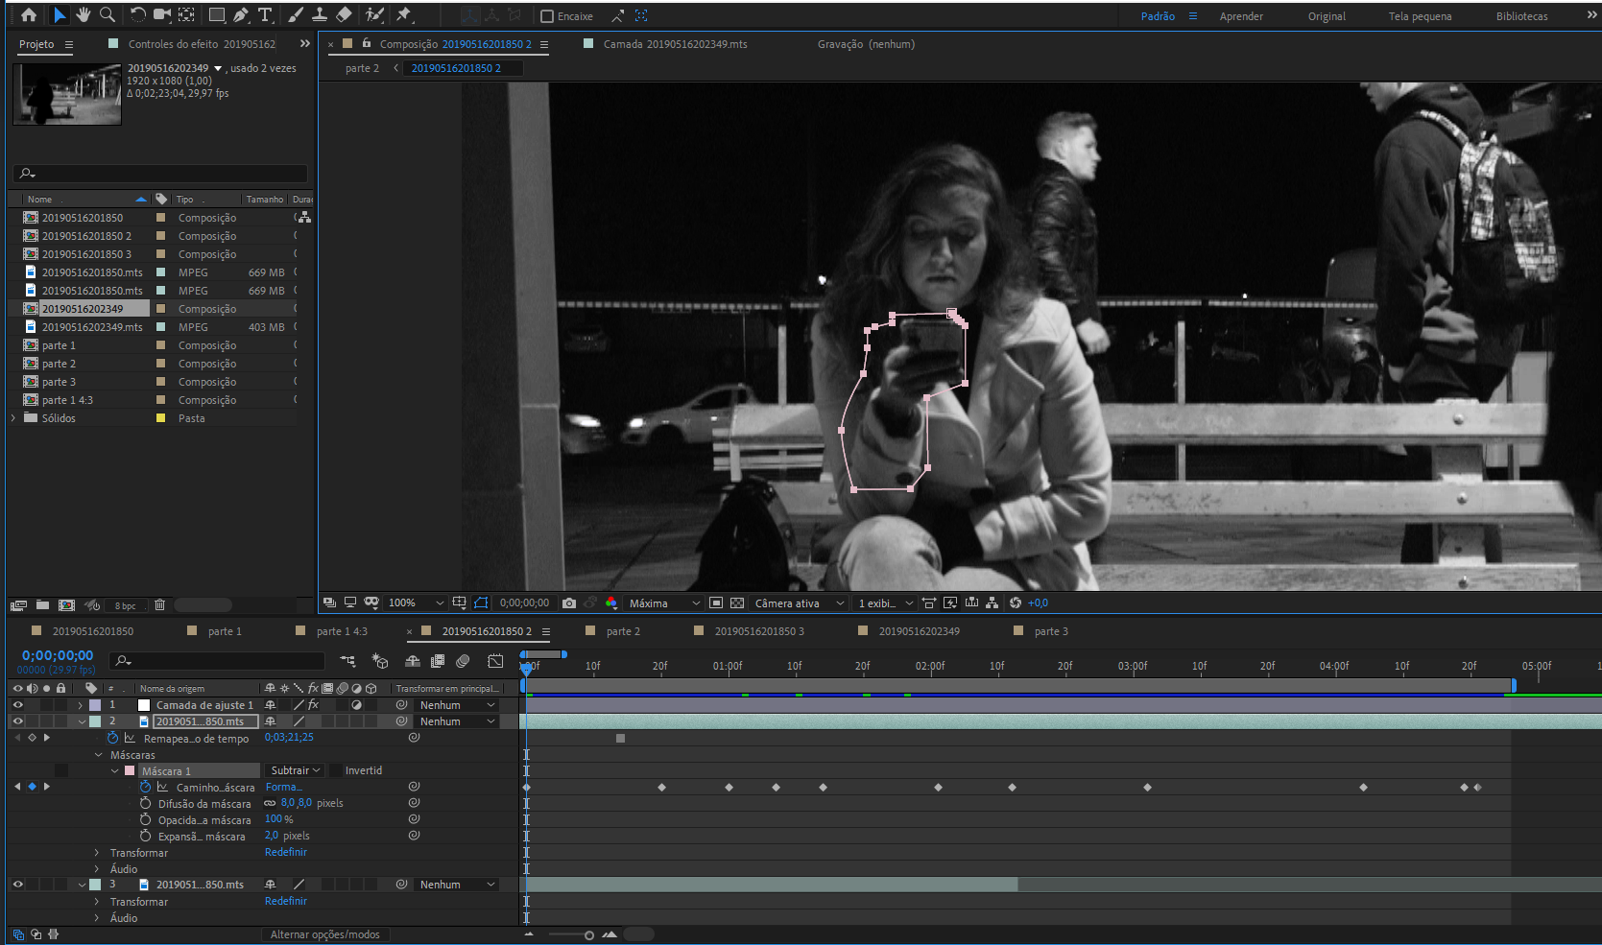Screen dimensions: 1602x945
Task: Open the Controles do efeito panel tab
Action: [202, 44]
